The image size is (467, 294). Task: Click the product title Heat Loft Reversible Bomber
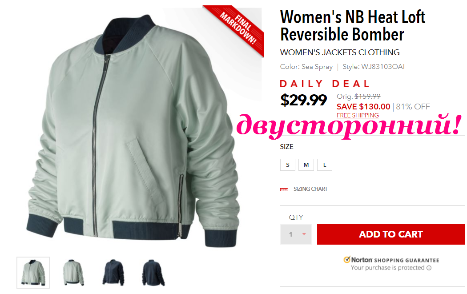pyautogui.click(x=353, y=26)
